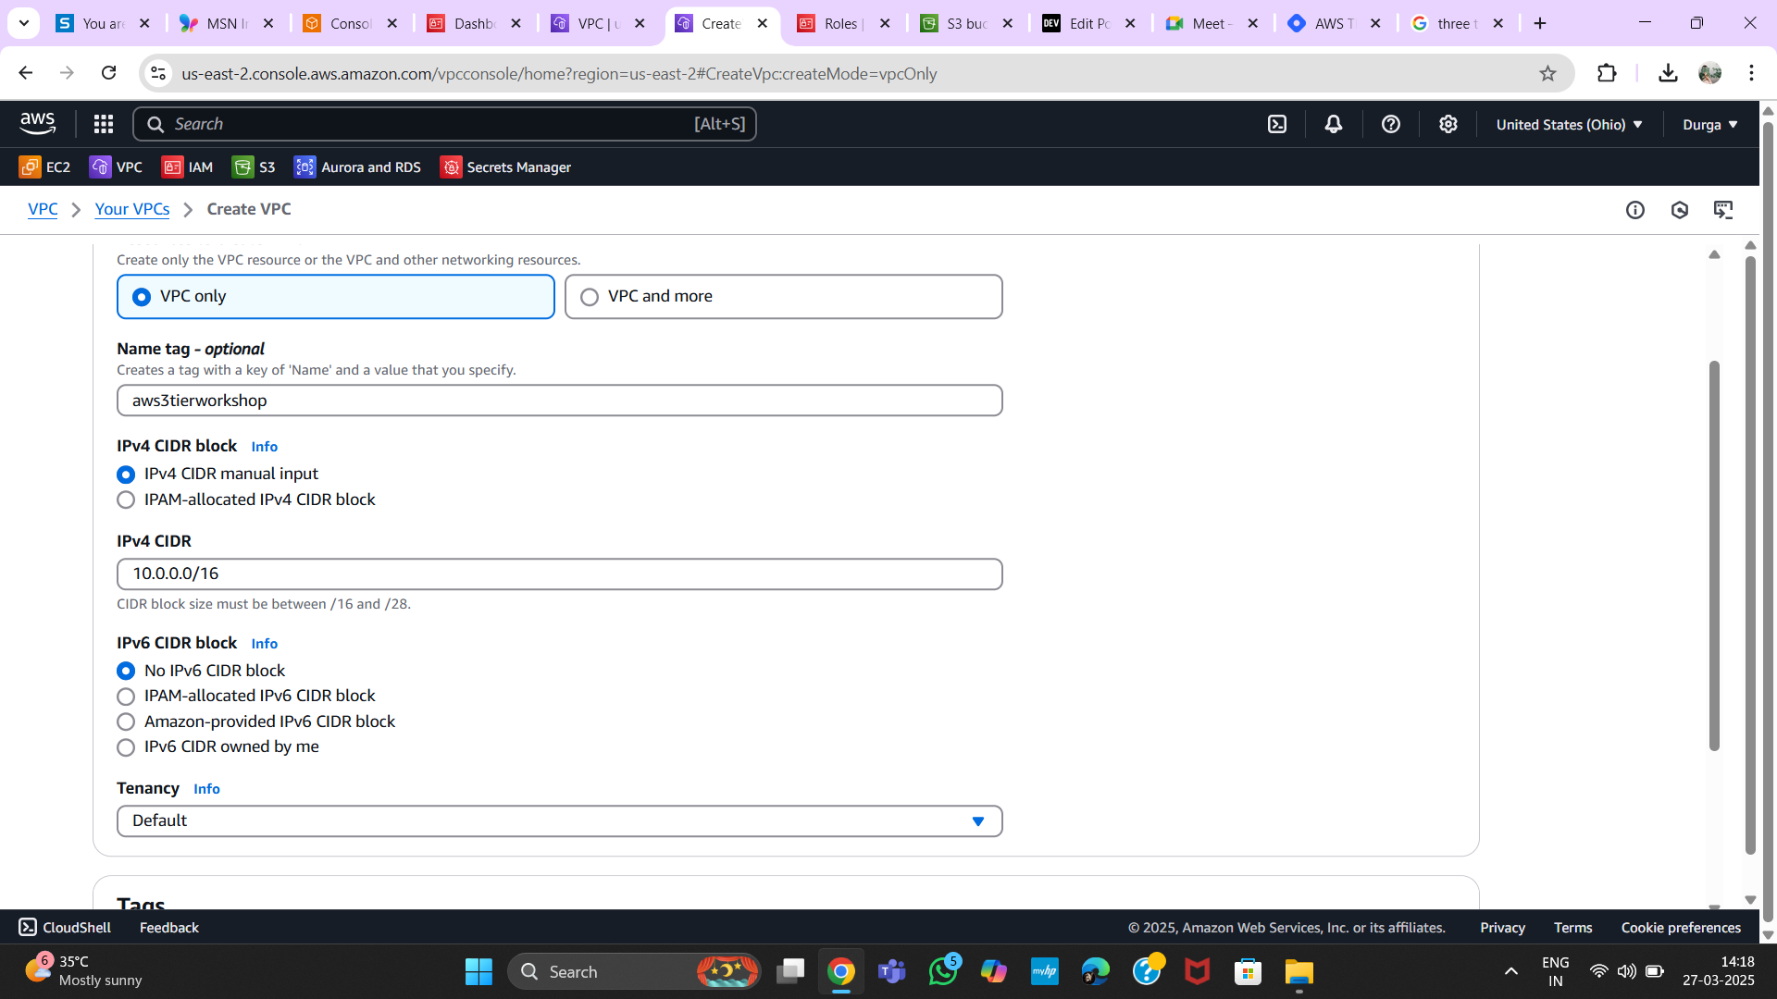Click the IPv4 CIDR input field

pyautogui.click(x=560, y=573)
